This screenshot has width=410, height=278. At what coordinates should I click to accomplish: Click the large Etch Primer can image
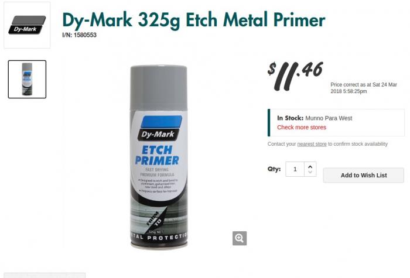click(x=159, y=157)
